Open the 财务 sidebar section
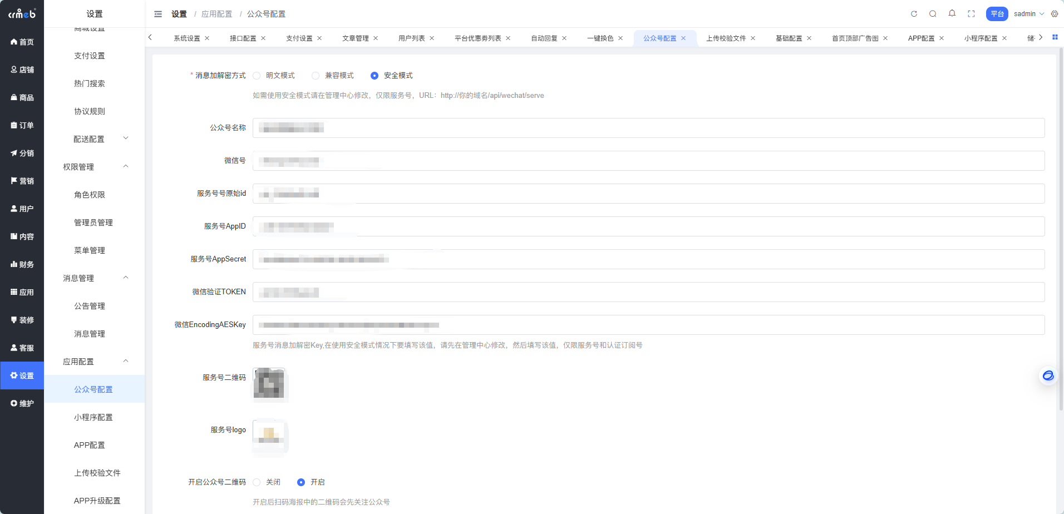Image resolution: width=1064 pixels, height=514 pixels. 22,264
